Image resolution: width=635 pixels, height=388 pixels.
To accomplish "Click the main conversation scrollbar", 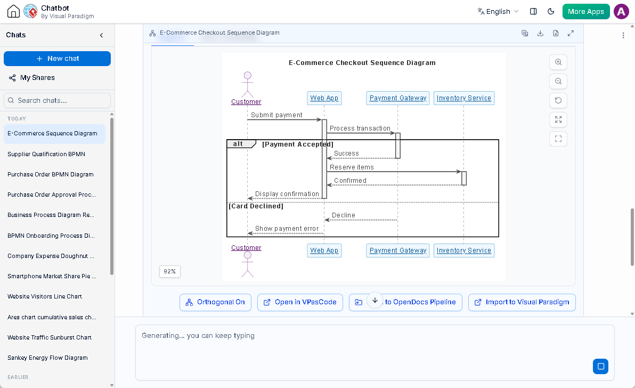I will [632, 237].
